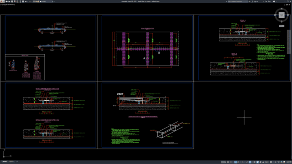Click the layer color swatch
The image size is (292, 164).
[41, 1]
